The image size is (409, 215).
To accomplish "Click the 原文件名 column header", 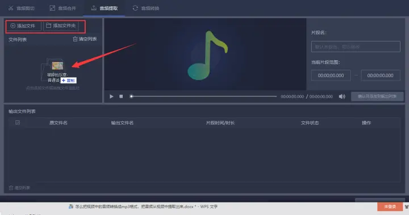I will [59, 123].
